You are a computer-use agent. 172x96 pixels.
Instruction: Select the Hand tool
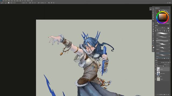[x=153, y=40]
